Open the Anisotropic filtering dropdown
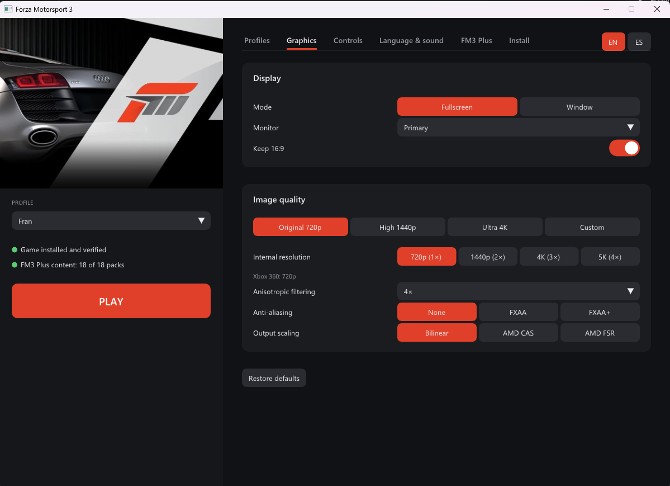The width and height of the screenshot is (670, 486). point(519,291)
